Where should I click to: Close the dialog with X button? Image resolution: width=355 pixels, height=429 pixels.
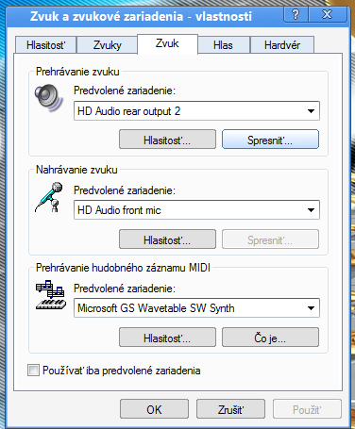pos(328,14)
